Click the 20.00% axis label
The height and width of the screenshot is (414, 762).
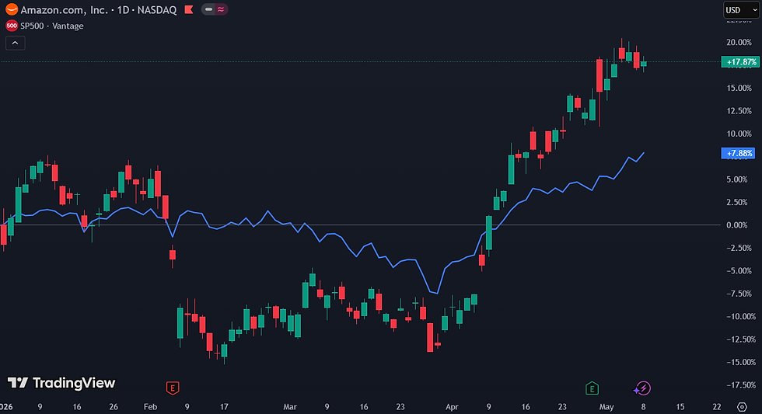[739, 42]
